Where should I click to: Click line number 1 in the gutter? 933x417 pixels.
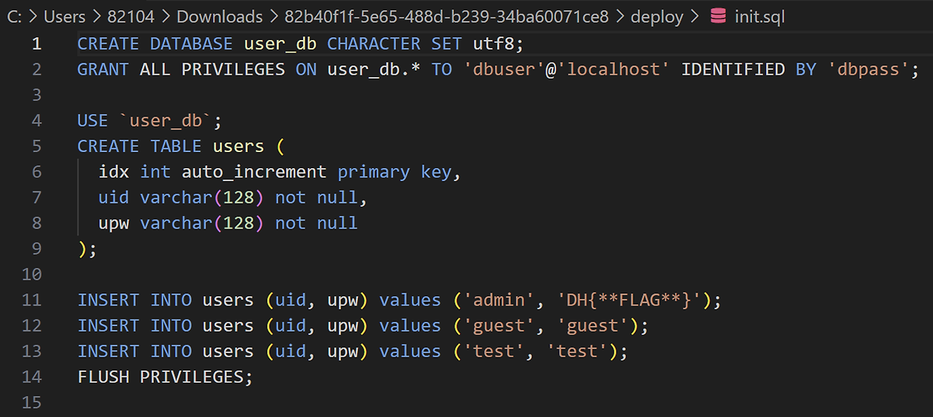point(37,44)
